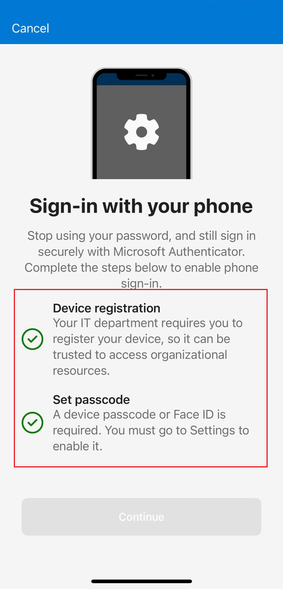Click the Device registration green checkmark

pos(33,339)
